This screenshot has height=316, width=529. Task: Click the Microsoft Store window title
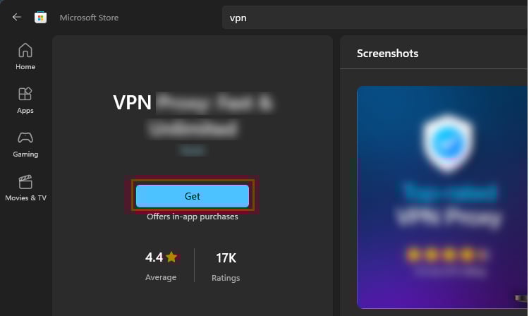(x=89, y=18)
